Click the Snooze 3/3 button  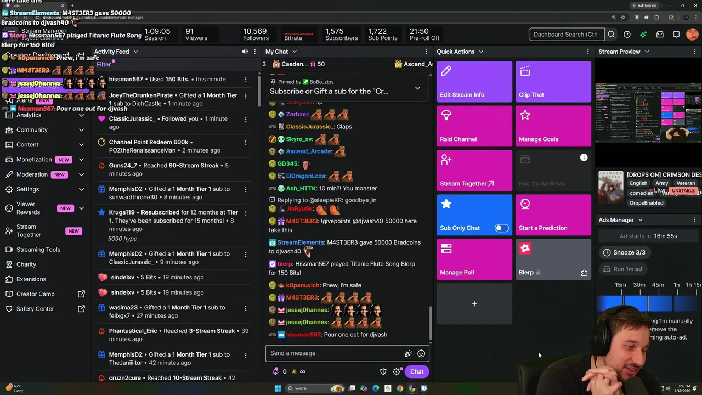tap(624, 252)
